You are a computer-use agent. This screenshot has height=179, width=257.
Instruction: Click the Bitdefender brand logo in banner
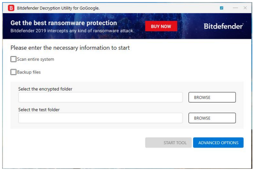click(x=223, y=26)
